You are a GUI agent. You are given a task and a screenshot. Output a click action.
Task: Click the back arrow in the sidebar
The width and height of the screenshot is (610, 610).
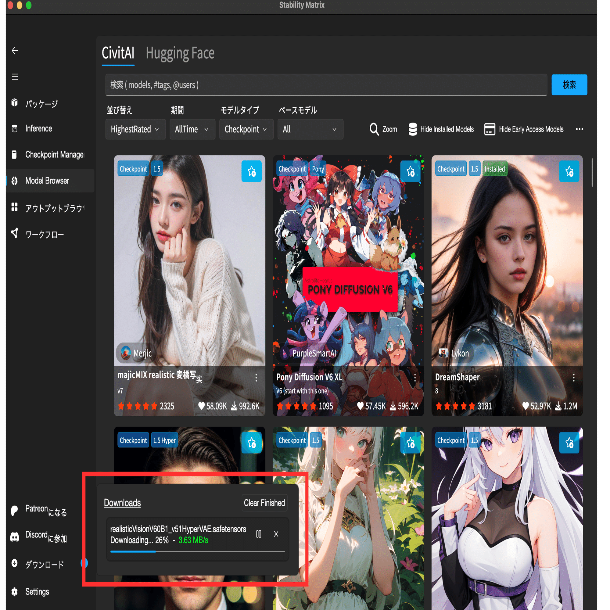pyautogui.click(x=15, y=51)
